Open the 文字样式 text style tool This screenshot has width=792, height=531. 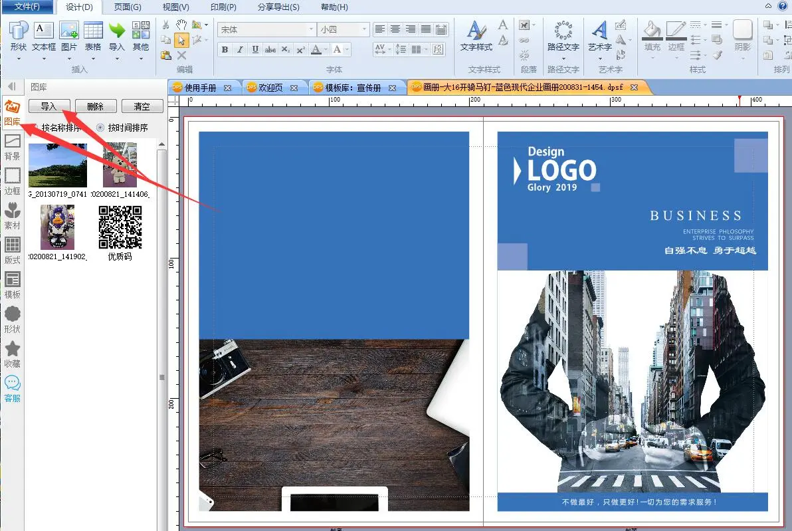(476, 37)
